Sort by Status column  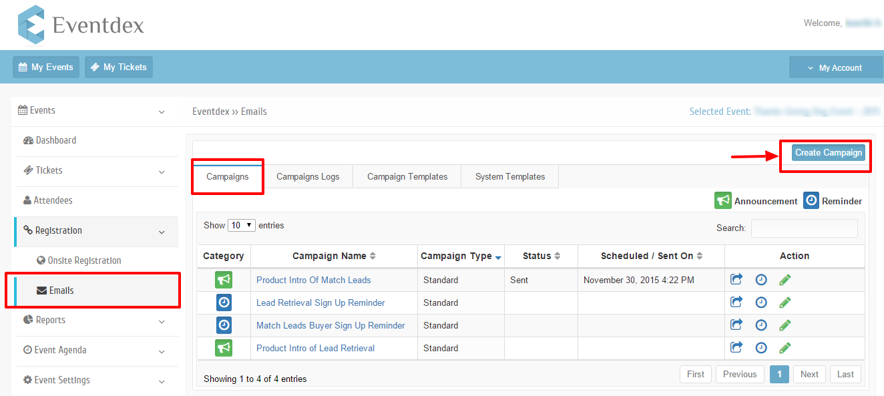[x=541, y=256]
